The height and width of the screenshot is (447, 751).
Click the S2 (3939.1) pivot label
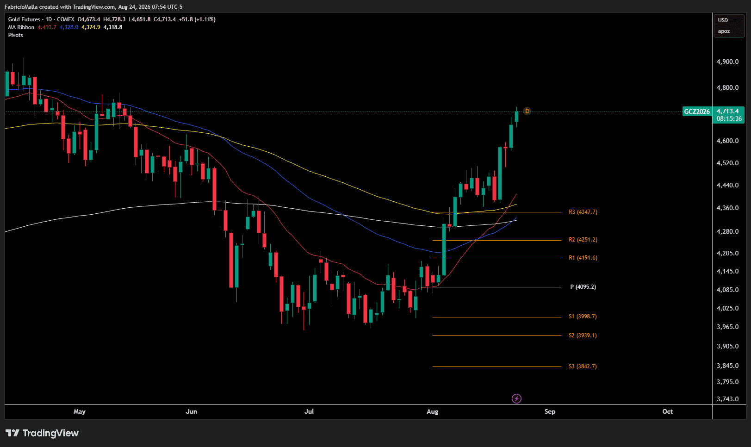583,335
